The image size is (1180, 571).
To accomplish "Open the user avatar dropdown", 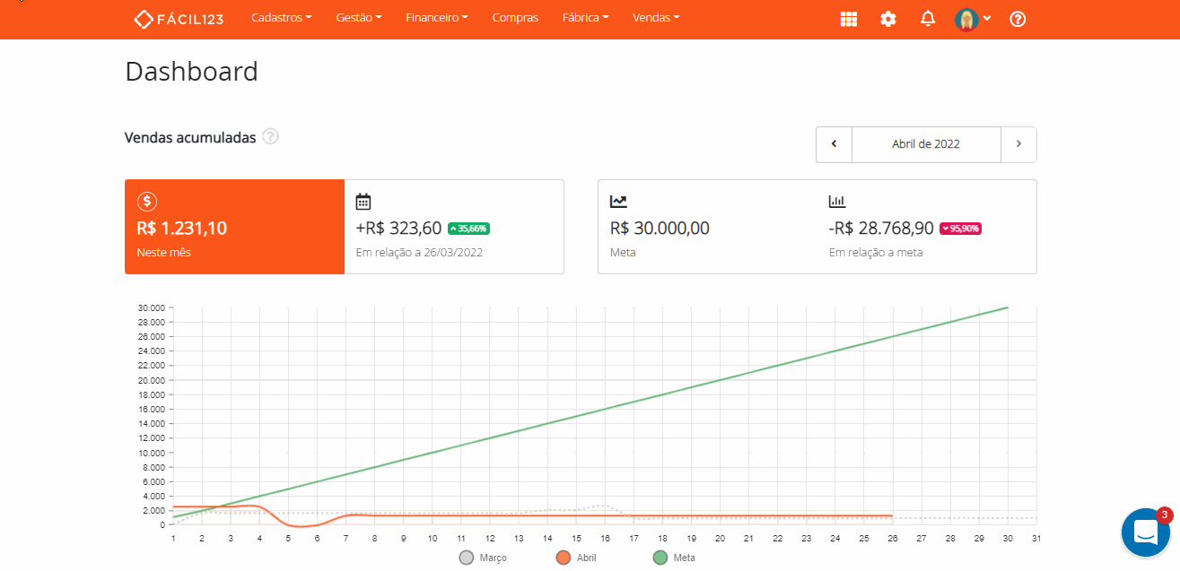I will click(x=973, y=19).
